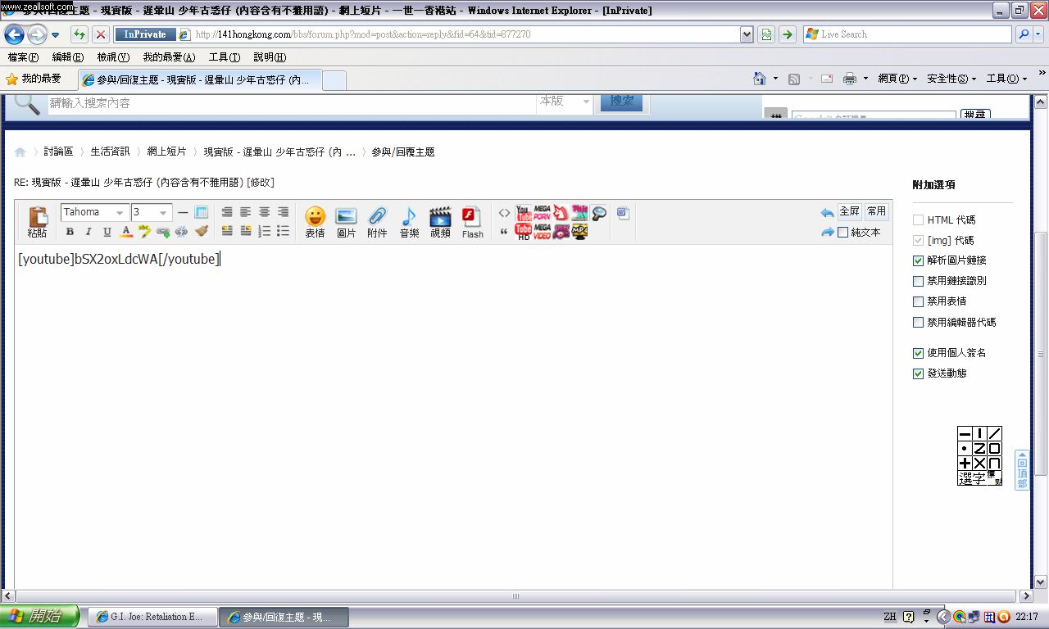This screenshot has width=1049, height=629.
Task: Open the 我的最愛(A) menu
Action: 169,57
